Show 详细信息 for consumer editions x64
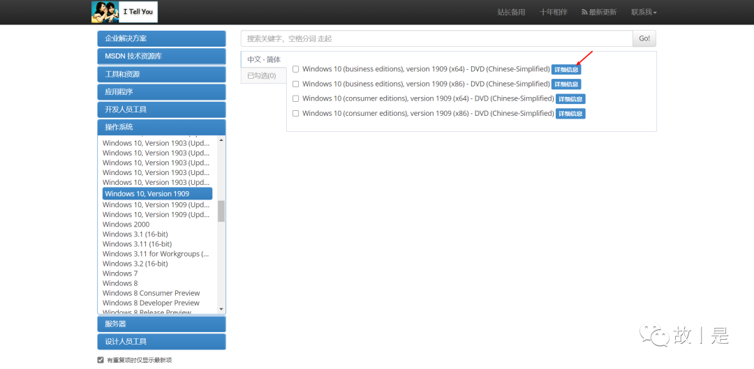The image size is (754, 369). (570, 99)
